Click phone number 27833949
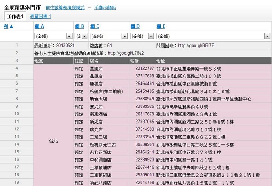Viewport: 272px width, 186px height. [145, 137]
